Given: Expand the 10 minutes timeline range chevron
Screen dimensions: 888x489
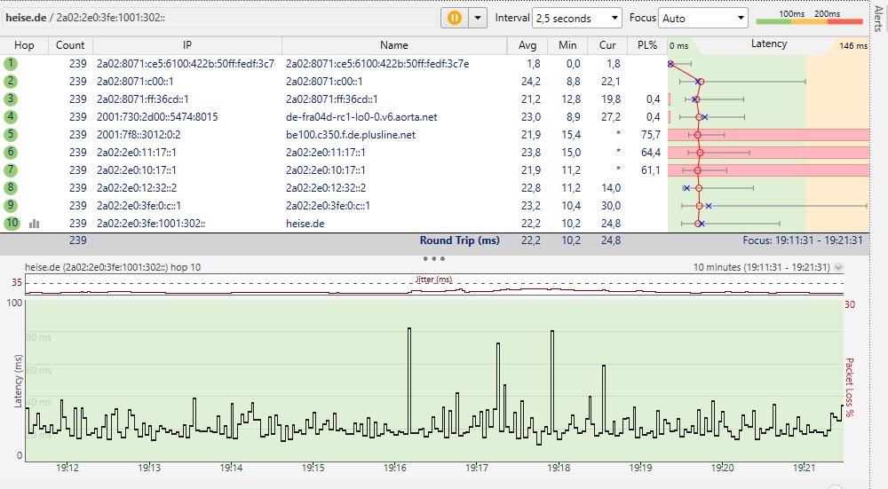Looking at the screenshot, I should (838, 267).
